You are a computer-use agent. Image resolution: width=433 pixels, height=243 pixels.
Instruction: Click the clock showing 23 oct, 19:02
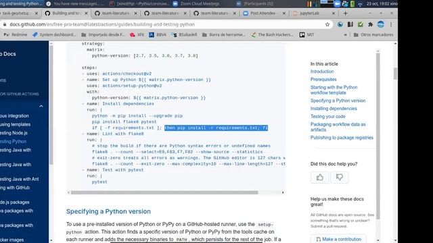[x=378, y=4]
